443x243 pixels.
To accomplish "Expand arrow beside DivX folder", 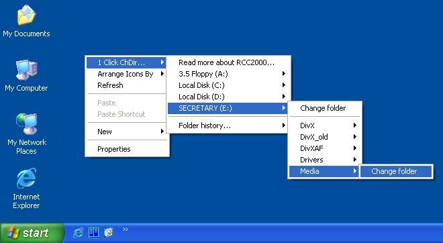I will coord(355,125).
